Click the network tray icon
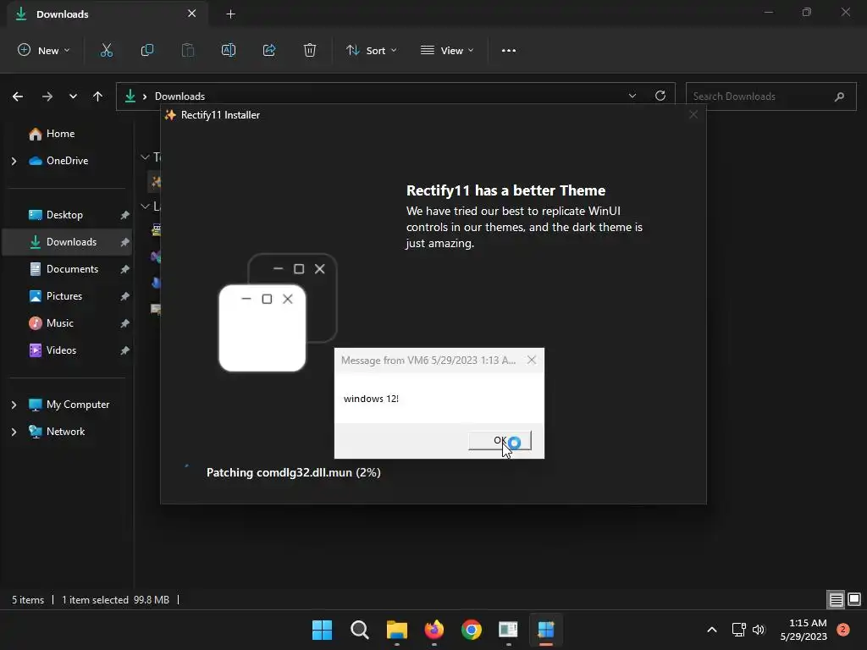 [738, 630]
